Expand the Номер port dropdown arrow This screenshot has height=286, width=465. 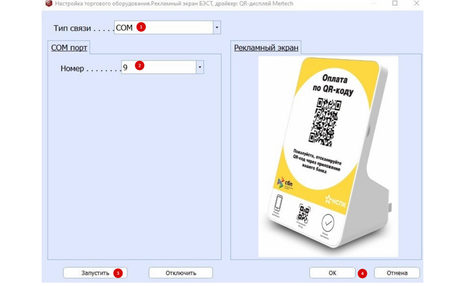pyautogui.click(x=200, y=68)
